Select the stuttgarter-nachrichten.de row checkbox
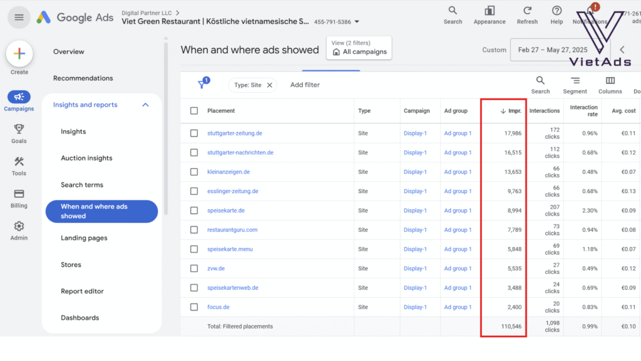Screen dimensions: 641x361 click(x=194, y=153)
